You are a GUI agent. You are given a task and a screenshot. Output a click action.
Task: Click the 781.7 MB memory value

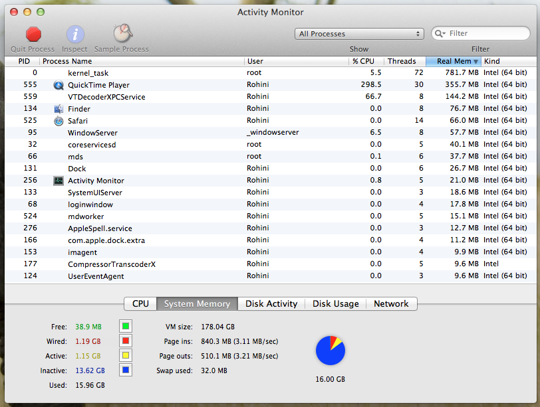pos(462,72)
